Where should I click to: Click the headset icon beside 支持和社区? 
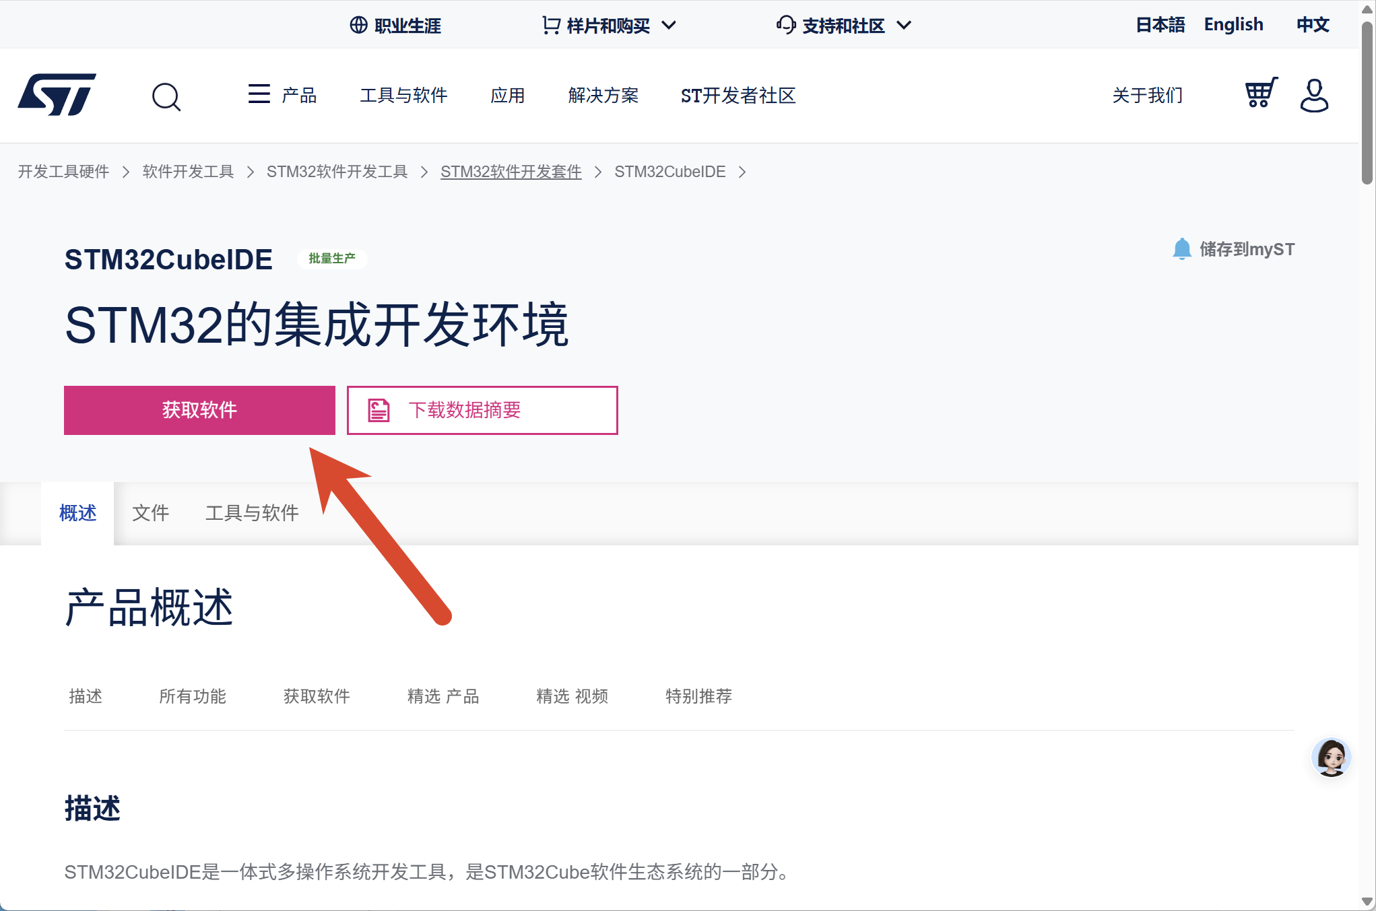(786, 25)
